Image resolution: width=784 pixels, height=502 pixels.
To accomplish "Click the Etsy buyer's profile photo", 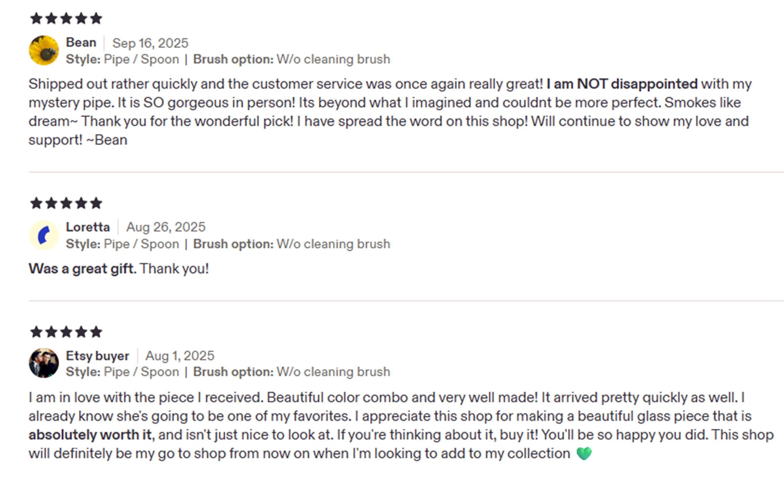I will click(x=44, y=363).
